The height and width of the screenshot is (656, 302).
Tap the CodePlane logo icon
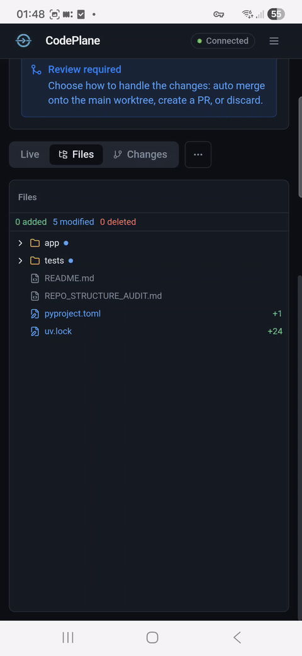(23, 40)
